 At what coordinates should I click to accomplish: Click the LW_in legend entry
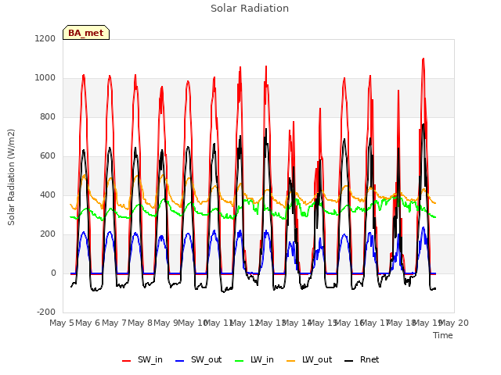254,359
